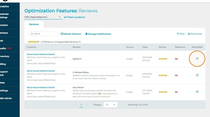Click the 'No' responded status for J. Michael Wilson
This screenshot has height=117, width=210.
(176, 75)
